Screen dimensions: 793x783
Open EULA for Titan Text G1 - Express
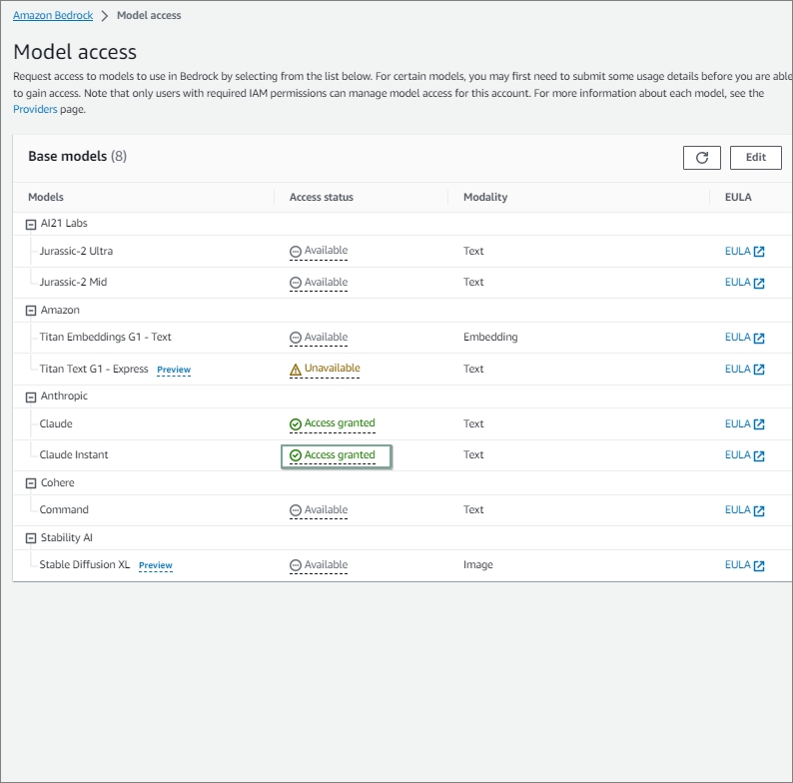tap(744, 370)
